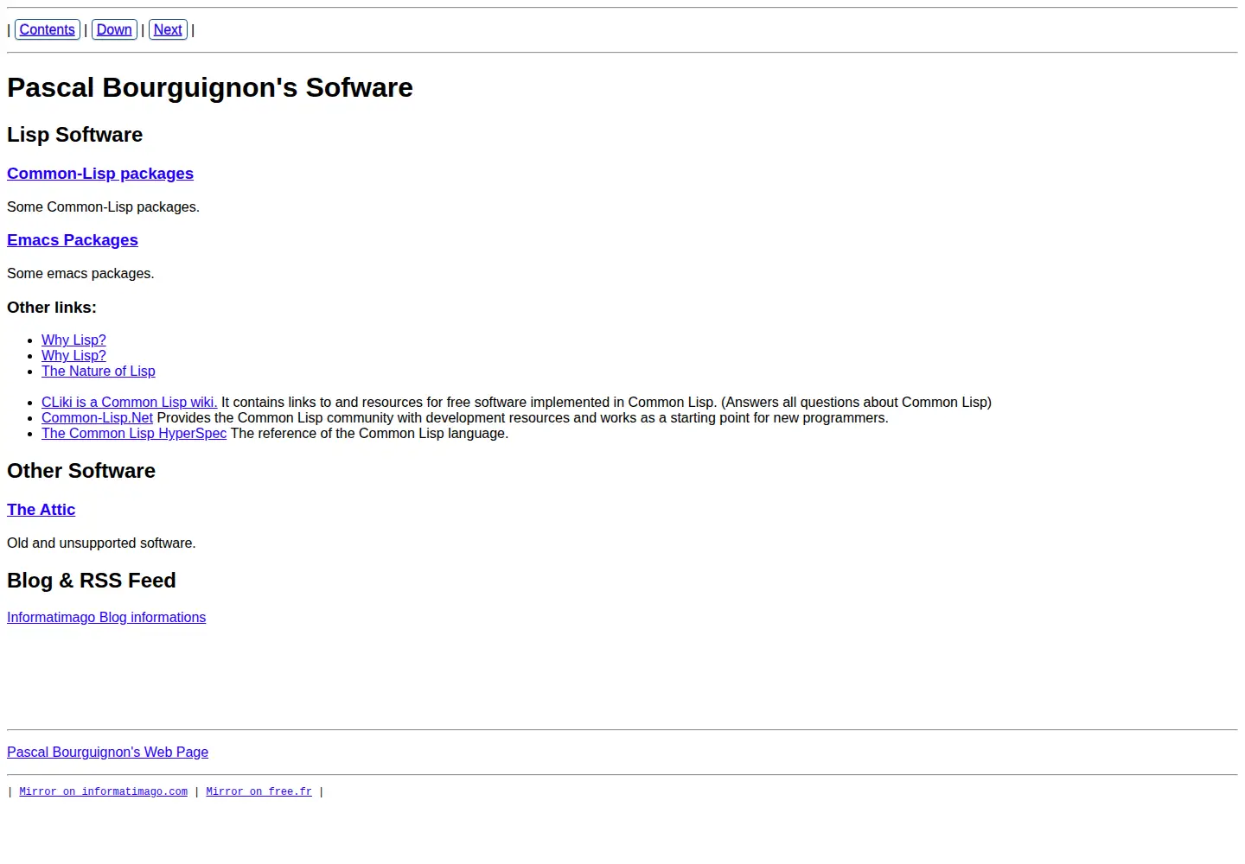1245x864 pixels.
Task: Follow the 'CLiki is a Common Lisp wiki.' link
Action: 130,403
